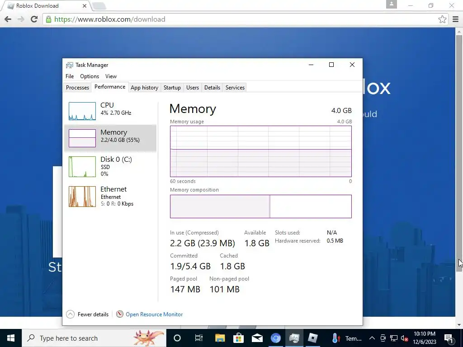Click the temperature weather widget on taskbar
Screen dimensions: 463x347
[x=346, y=338]
